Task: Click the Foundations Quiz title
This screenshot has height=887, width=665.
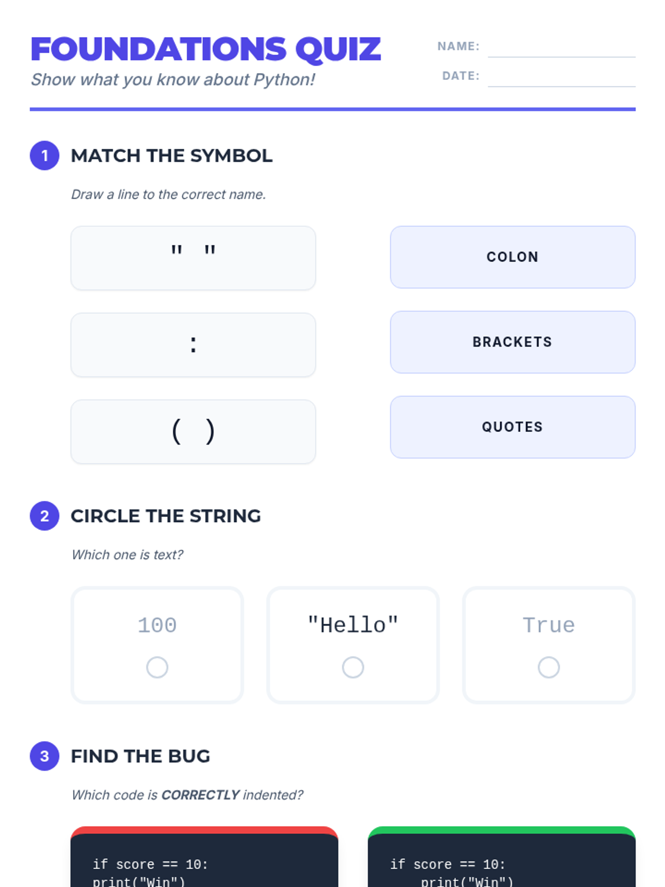Action: (x=206, y=49)
